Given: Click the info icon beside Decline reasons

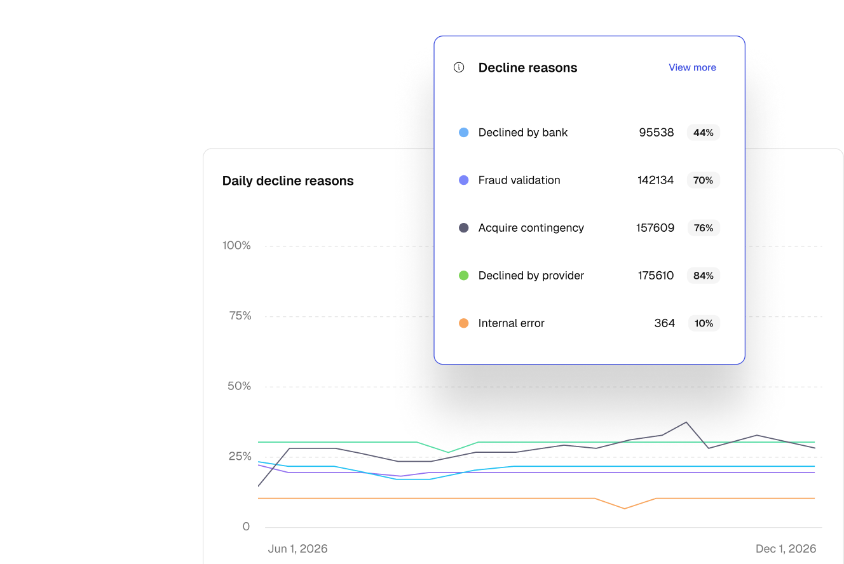Looking at the screenshot, I should click(x=459, y=67).
